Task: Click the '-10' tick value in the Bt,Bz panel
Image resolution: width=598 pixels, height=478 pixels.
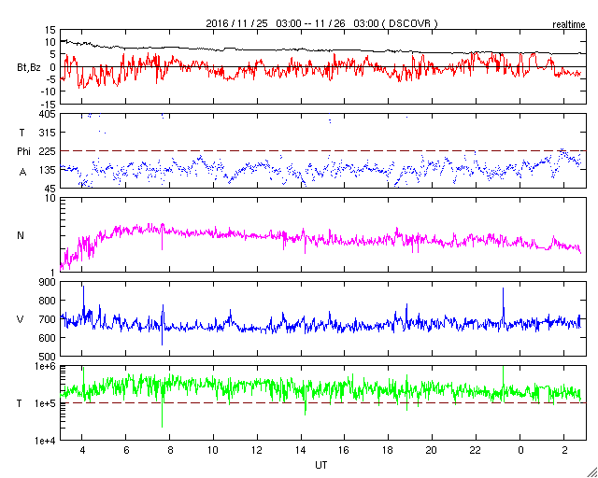Action: pyautogui.click(x=50, y=91)
